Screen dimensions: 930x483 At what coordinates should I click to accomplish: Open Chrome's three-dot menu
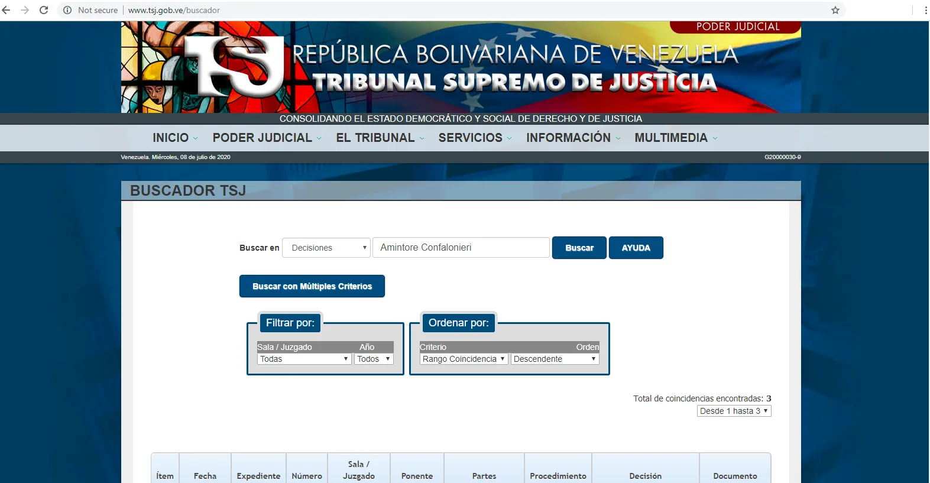point(925,10)
